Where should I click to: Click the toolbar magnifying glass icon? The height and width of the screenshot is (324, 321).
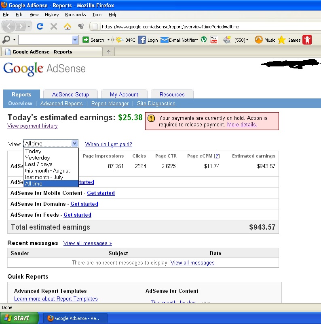(6, 39)
